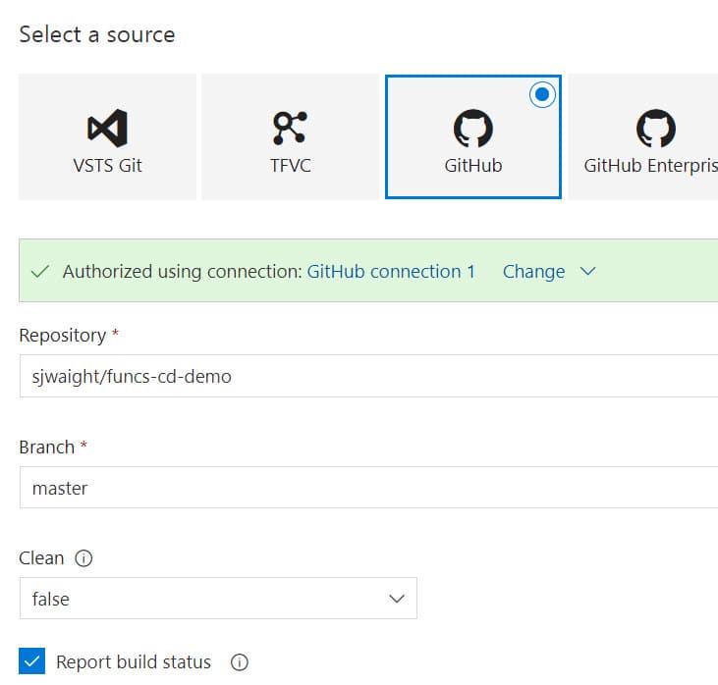Image resolution: width=718 pixels, height=685 pixels.
Task: Show info tooltip for Clean
Action: (x=83, y=558)
